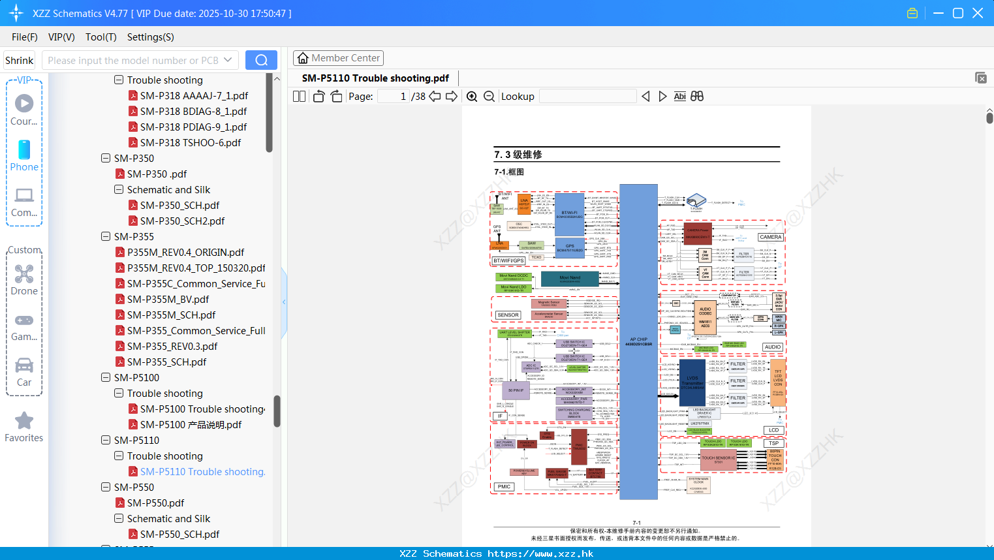Collapse Schematic and Silk under SM-P350

(x=119, y=189)
